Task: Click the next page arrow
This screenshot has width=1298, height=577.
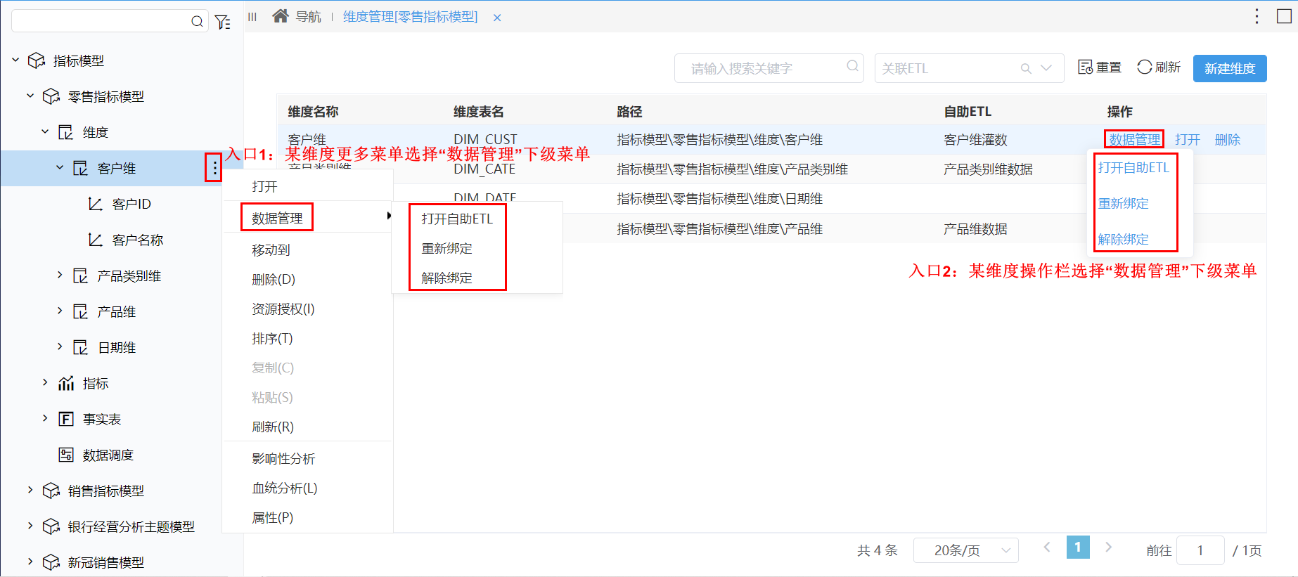Action: 1109,547
